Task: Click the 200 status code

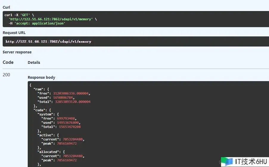Action: tap(6, 75)
